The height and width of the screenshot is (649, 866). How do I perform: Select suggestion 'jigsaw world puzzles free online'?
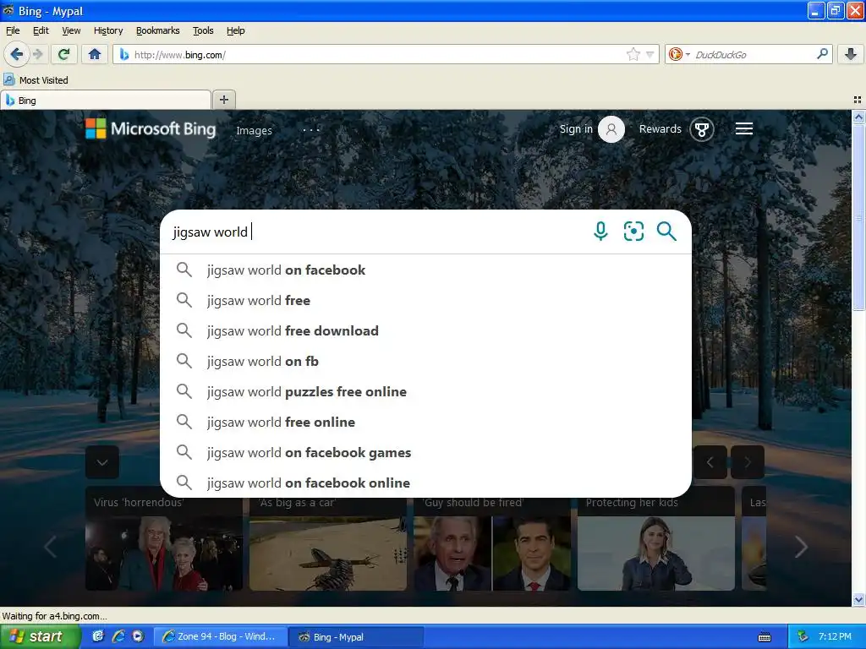(x=425, y=391)
